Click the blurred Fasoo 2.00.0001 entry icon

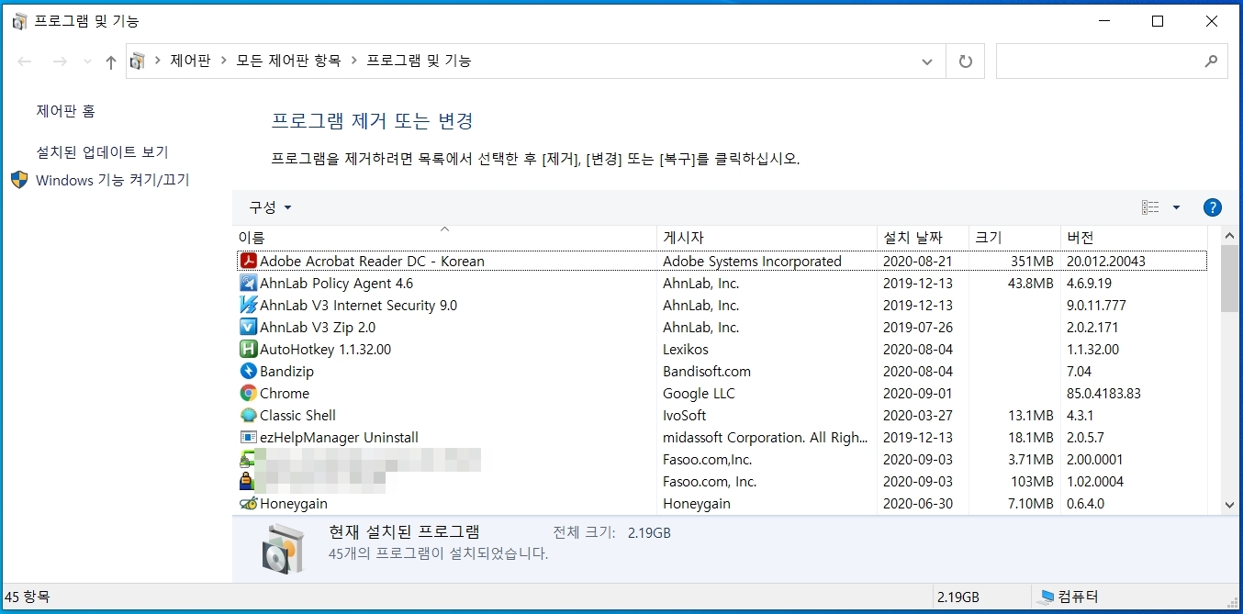click(x=248, y=460)
